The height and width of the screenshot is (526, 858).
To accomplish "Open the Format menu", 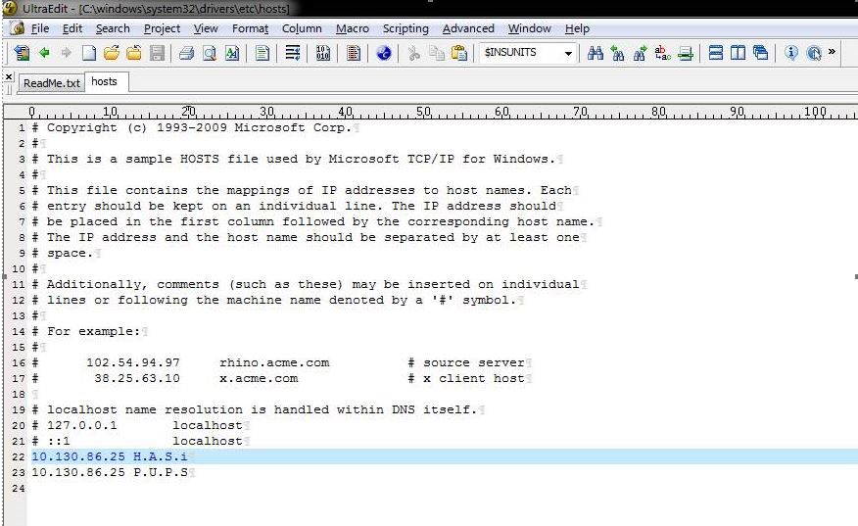I will click(x=250, y=28).
